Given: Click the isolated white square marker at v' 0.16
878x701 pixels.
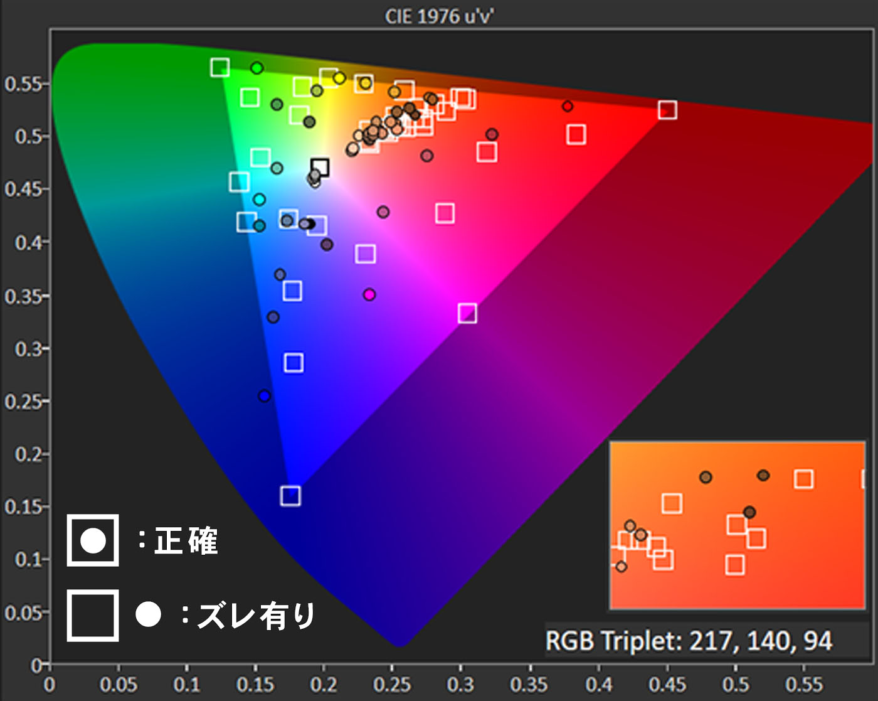Looking at the screenshot, I should click(290, 495).
